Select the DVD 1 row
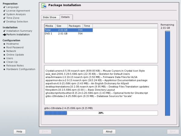Viewport: 181px width, 136px height. tap(68, 34)
